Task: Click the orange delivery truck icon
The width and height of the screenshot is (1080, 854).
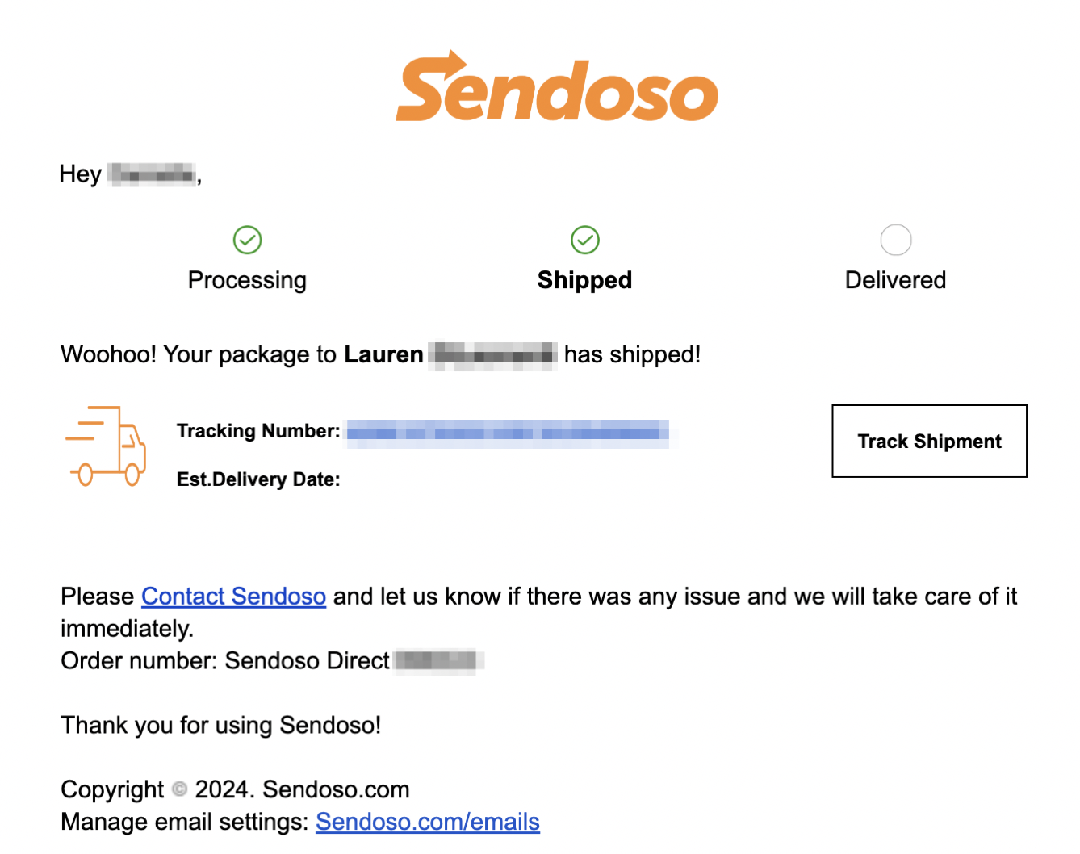Action: [x=106, y=446]
